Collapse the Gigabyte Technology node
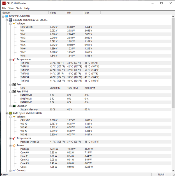The height and width of the screenshot is (176, 175). click(7, 20)
